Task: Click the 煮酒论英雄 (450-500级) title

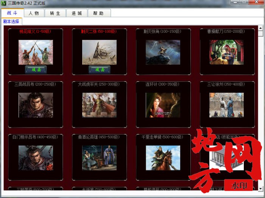Action: tap(99, 137)
